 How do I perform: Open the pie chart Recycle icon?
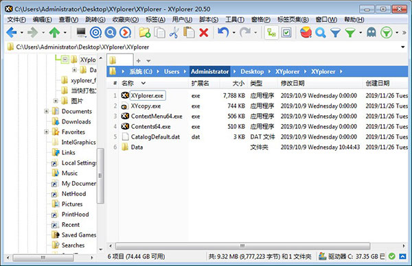tap(306, 32)
